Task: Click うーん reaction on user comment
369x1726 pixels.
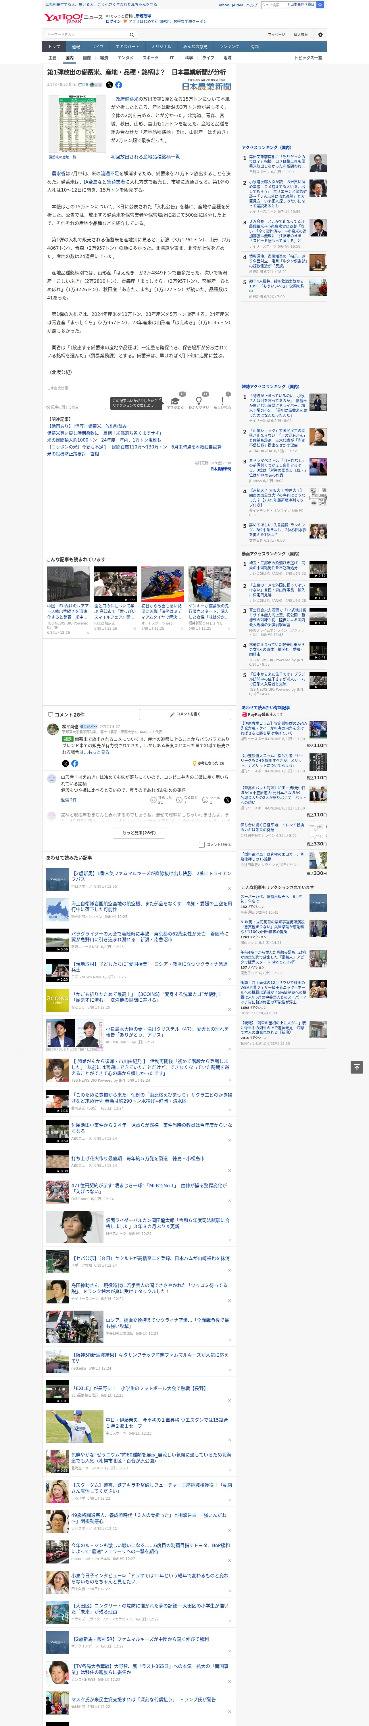Action: click(x=211, y=800)
